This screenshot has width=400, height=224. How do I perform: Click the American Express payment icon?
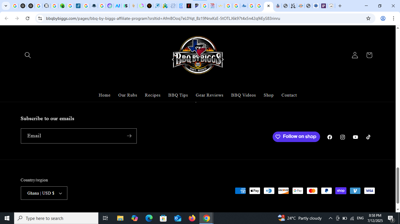pos(240,191)
